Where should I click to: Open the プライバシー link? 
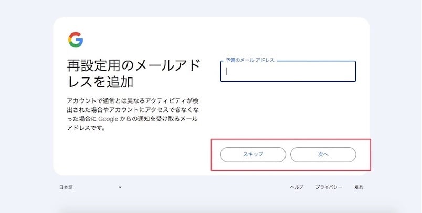click(x=329, y=187)
